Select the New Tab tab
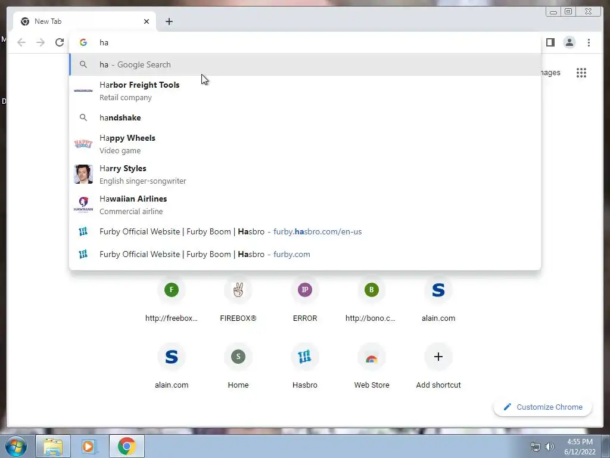Image resolution: width=610 pixels, height=458 pixels. pos(85,21)
